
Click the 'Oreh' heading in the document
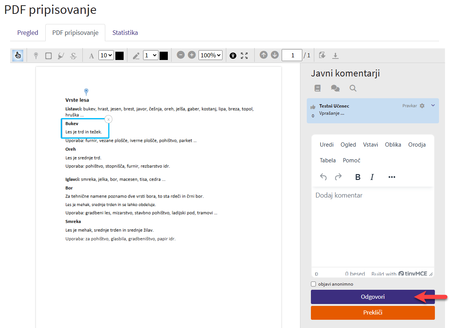point(71,149)
